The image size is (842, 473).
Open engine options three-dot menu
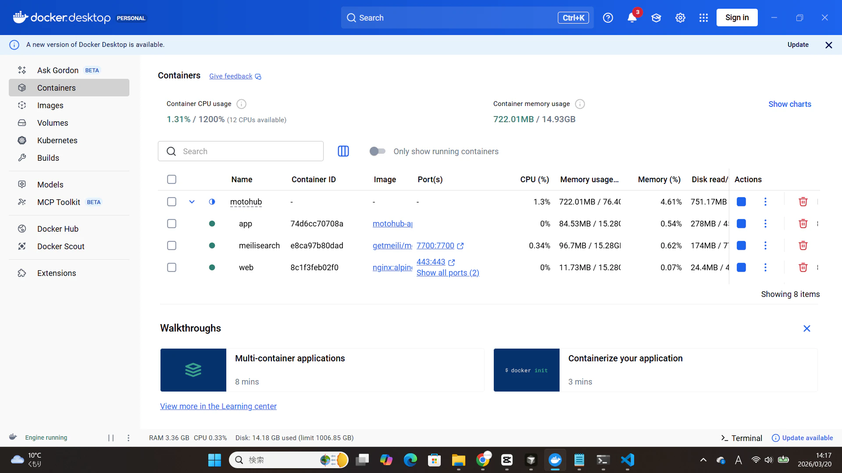click(128, 438)
